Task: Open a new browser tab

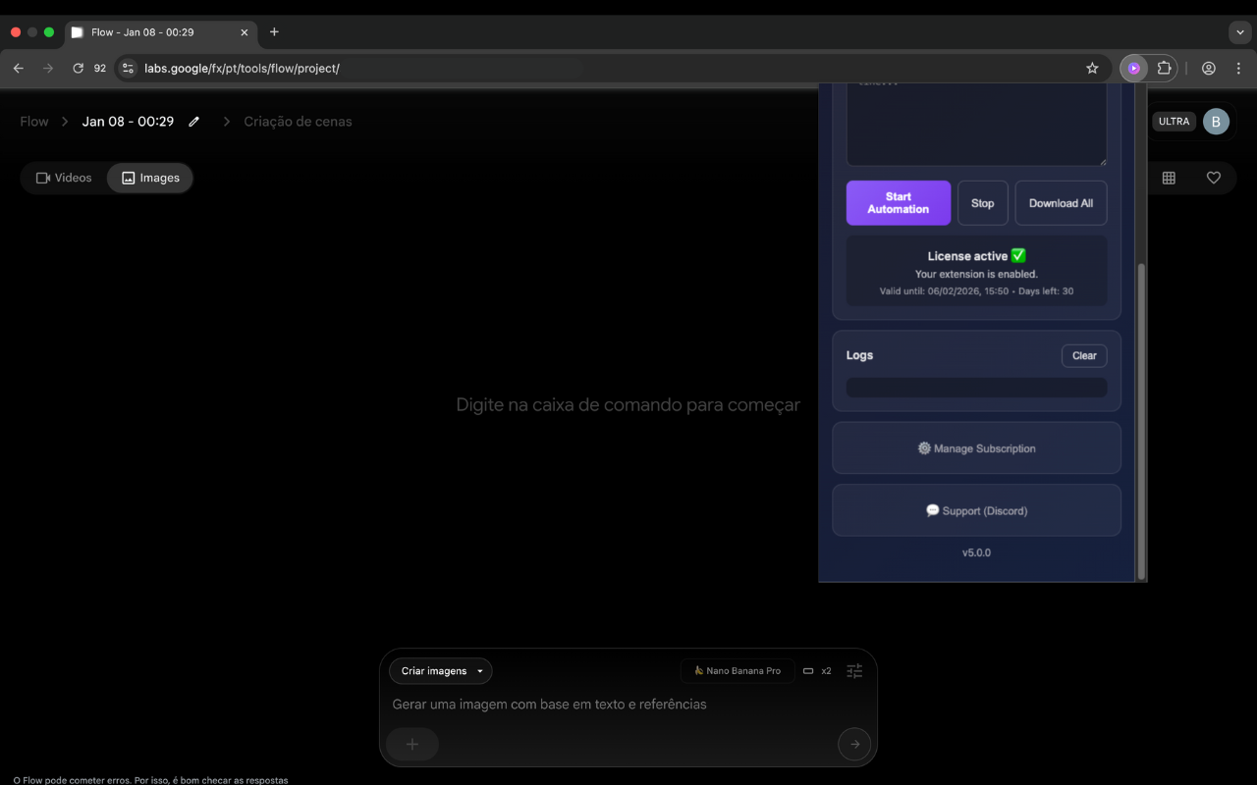Action: 274,32
